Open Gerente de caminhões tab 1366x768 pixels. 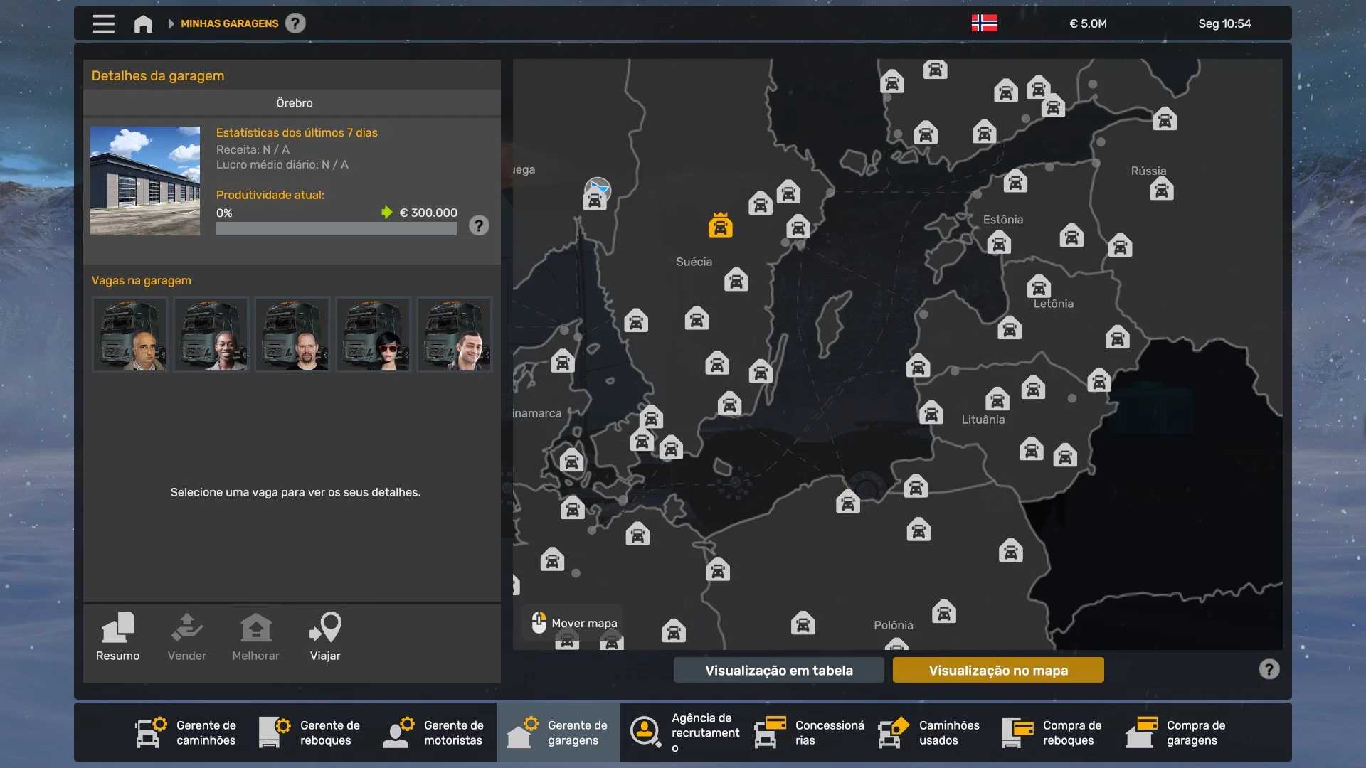(x=186, y=732)
